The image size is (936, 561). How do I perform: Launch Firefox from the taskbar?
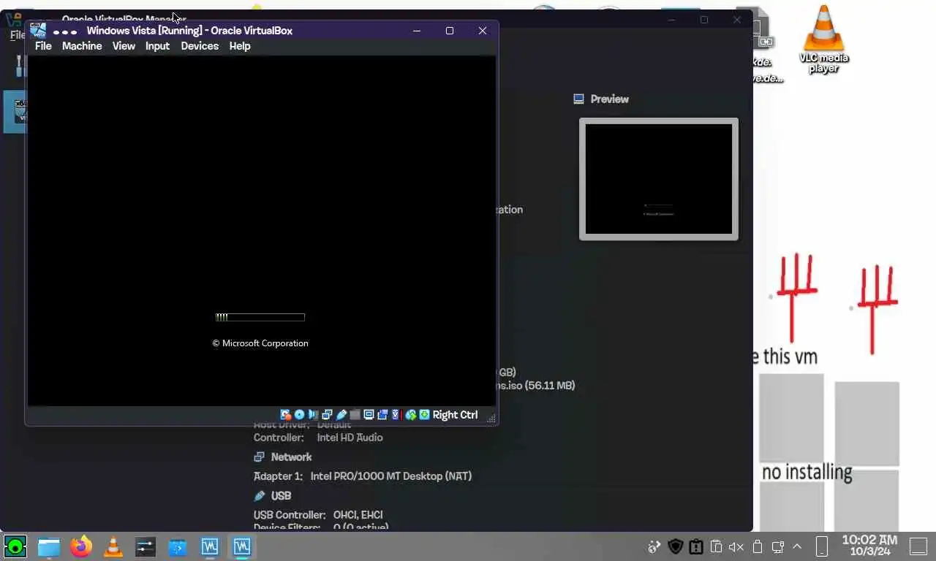pyautogui.click(x=81, y=546)
